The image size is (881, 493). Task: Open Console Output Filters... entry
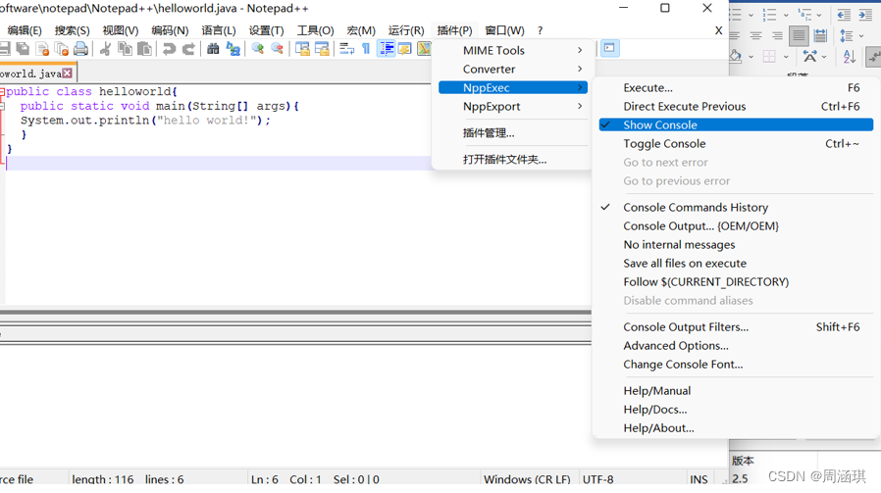(736, 326)
